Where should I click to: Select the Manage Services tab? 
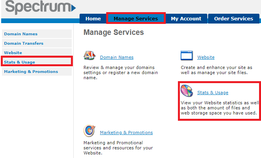[136, 19]
